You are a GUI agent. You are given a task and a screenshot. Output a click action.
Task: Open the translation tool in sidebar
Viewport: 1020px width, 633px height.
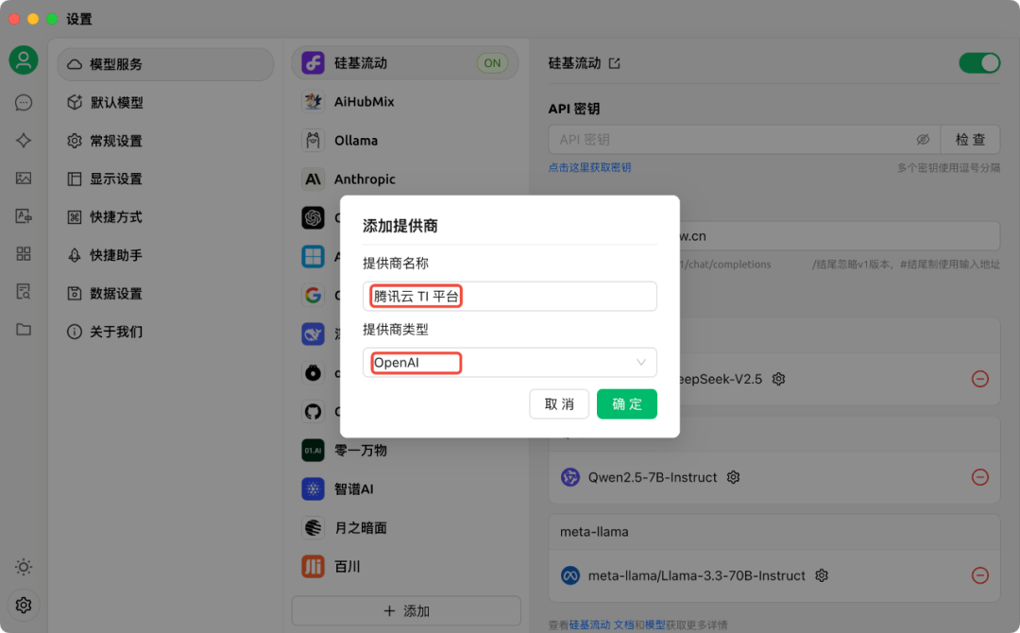point(23,215)
